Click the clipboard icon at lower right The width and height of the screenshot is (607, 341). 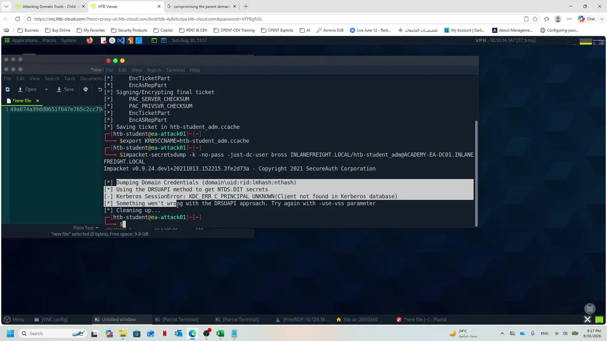(589, 309)
